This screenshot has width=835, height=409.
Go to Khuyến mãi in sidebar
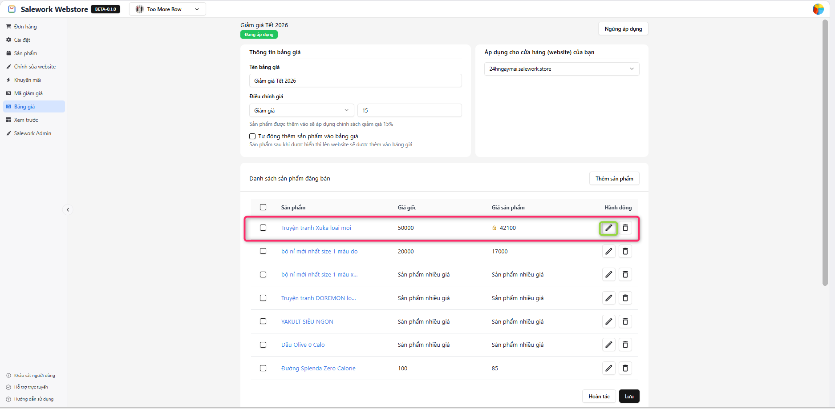point(27,80)
